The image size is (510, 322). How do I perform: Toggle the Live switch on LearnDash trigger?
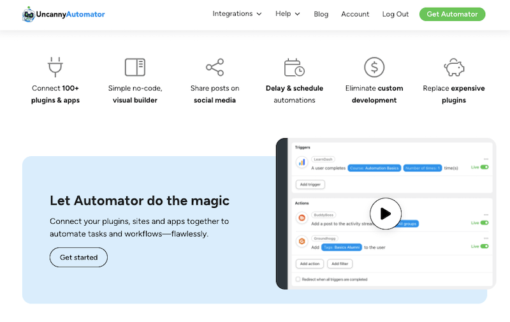point(484,167)
